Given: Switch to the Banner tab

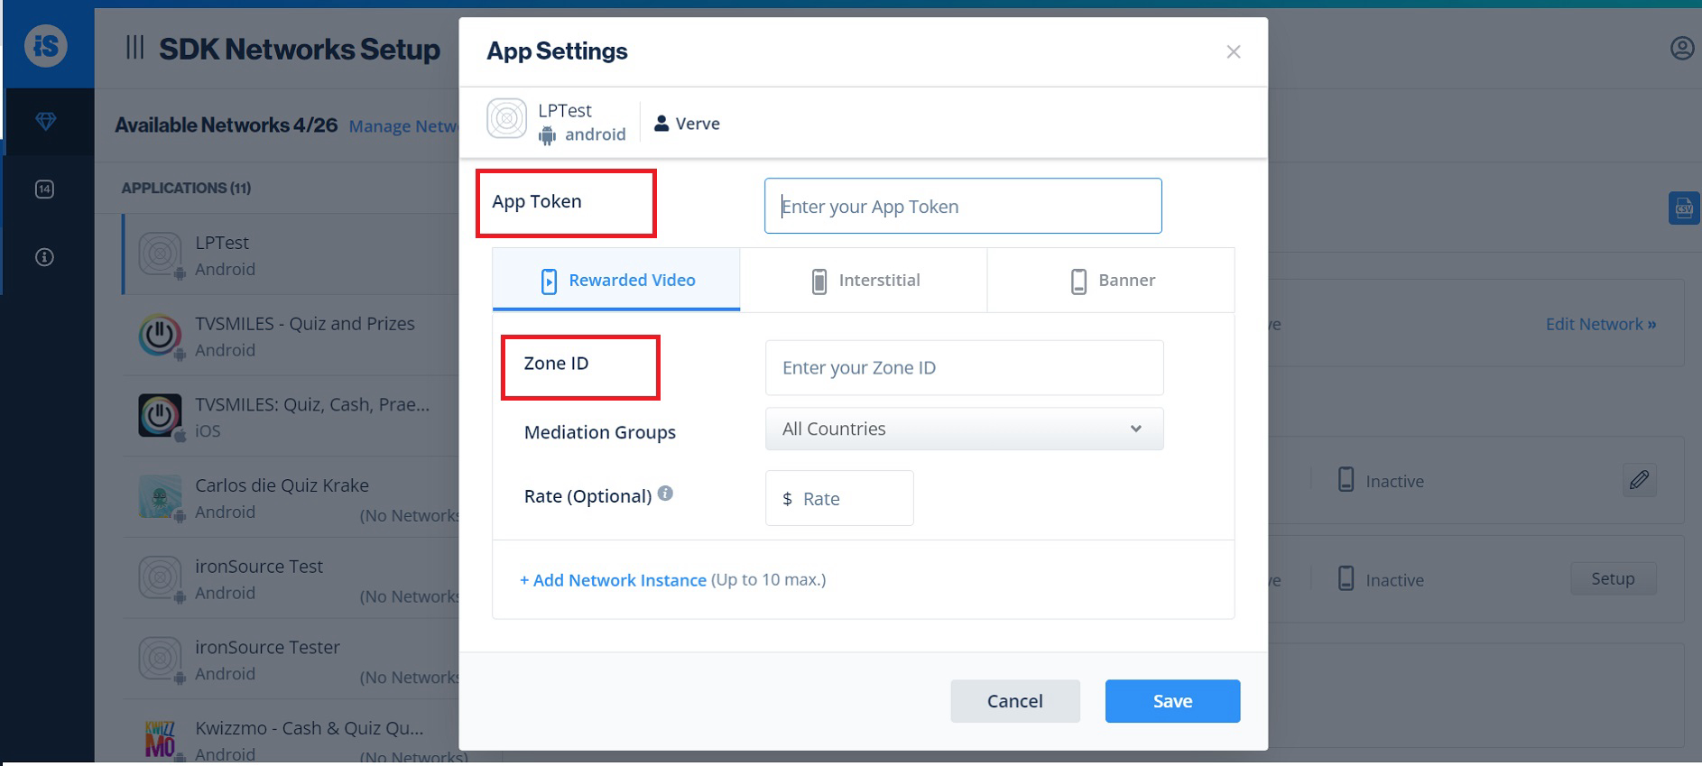Looking at the screenshot, I should tap(1111, 281).
